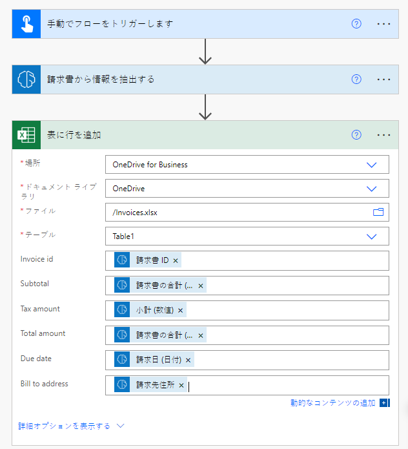Remove the 小計 (数値) token from Tax amount

(181, 311)
